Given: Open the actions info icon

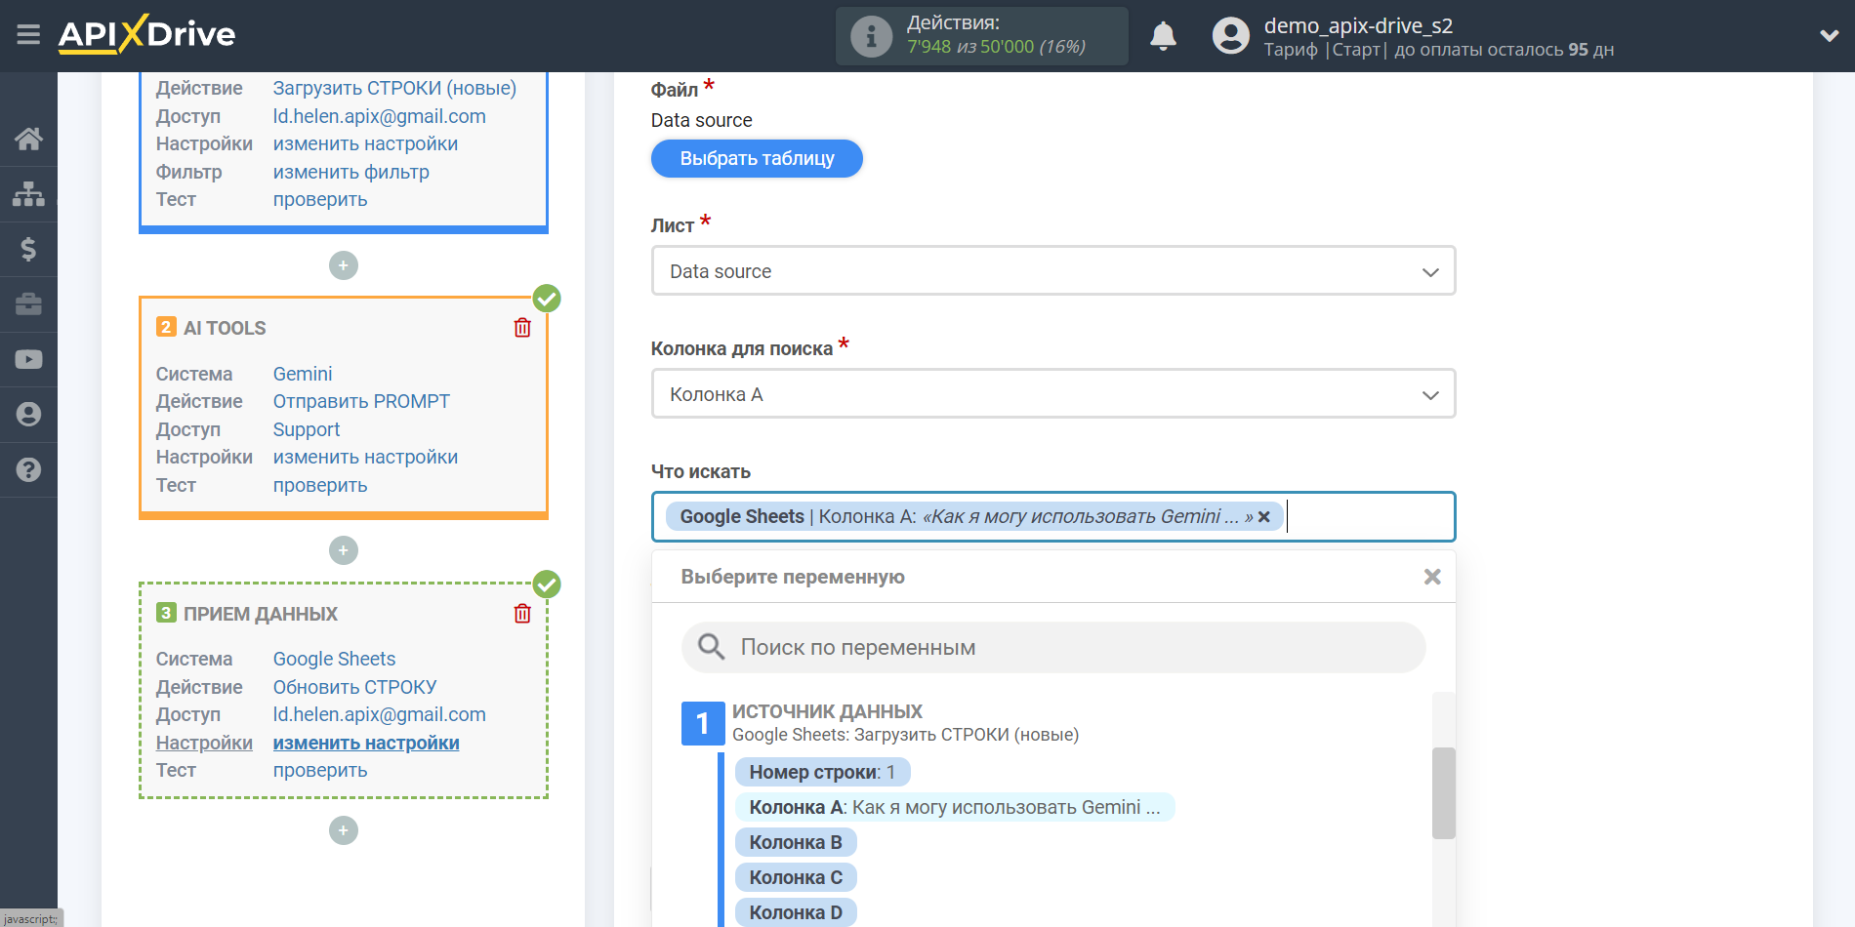Looking at the screenshot, I should [871, 36].
